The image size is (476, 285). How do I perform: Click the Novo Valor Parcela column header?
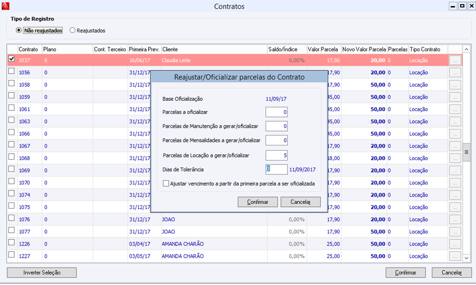(x=364, y=49)
